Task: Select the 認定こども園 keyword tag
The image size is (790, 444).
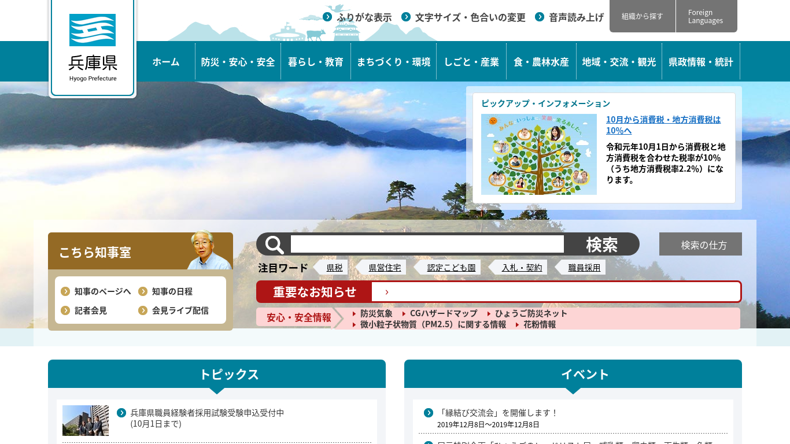Action: [451, 267]
